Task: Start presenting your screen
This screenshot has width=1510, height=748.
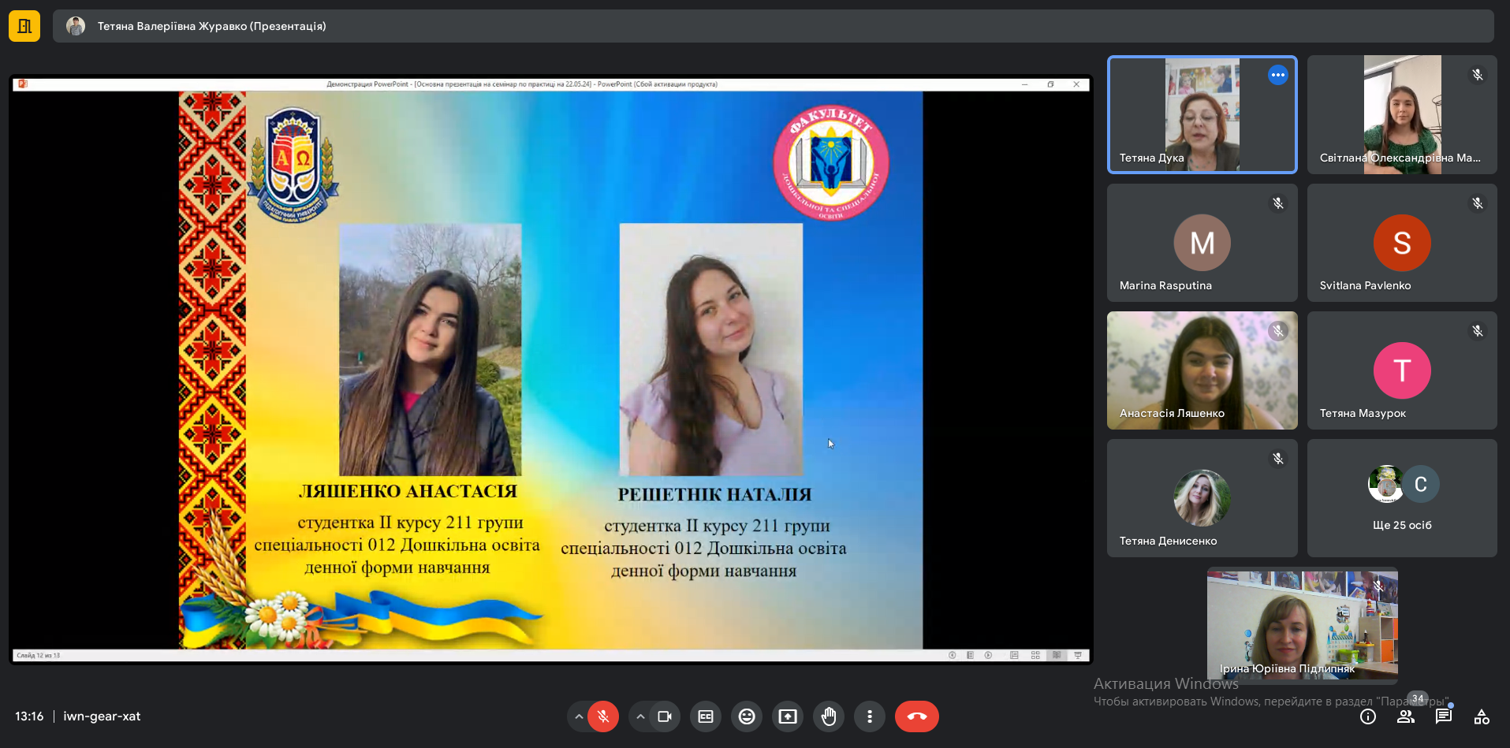Action: [x=788, y=716]
